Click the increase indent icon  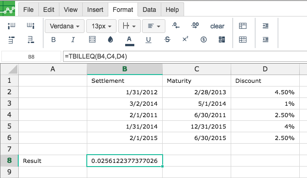point(265,26)
